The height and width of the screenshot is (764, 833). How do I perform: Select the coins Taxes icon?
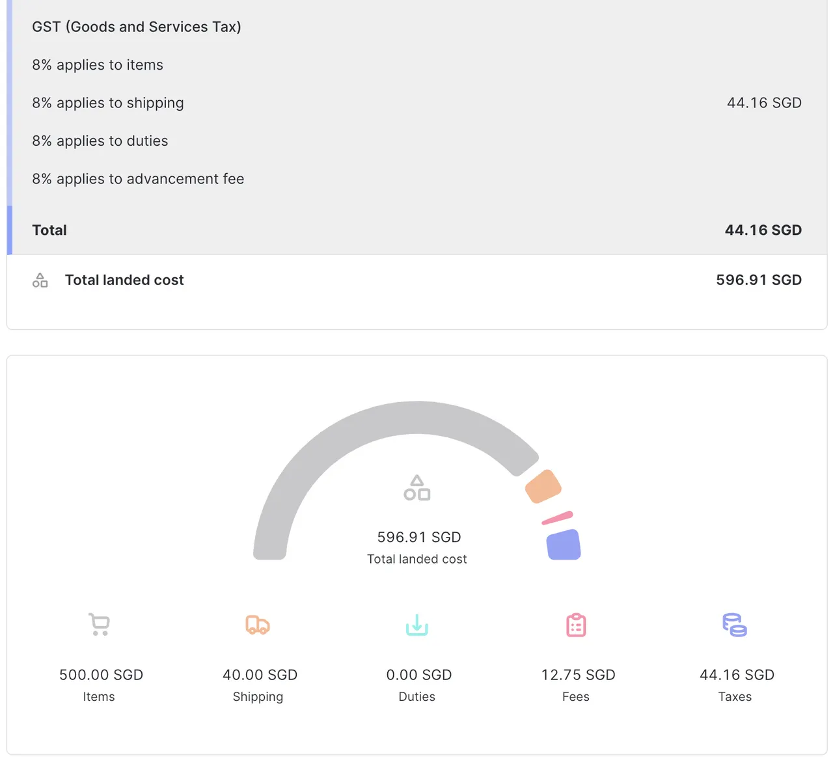coord(734,625)
